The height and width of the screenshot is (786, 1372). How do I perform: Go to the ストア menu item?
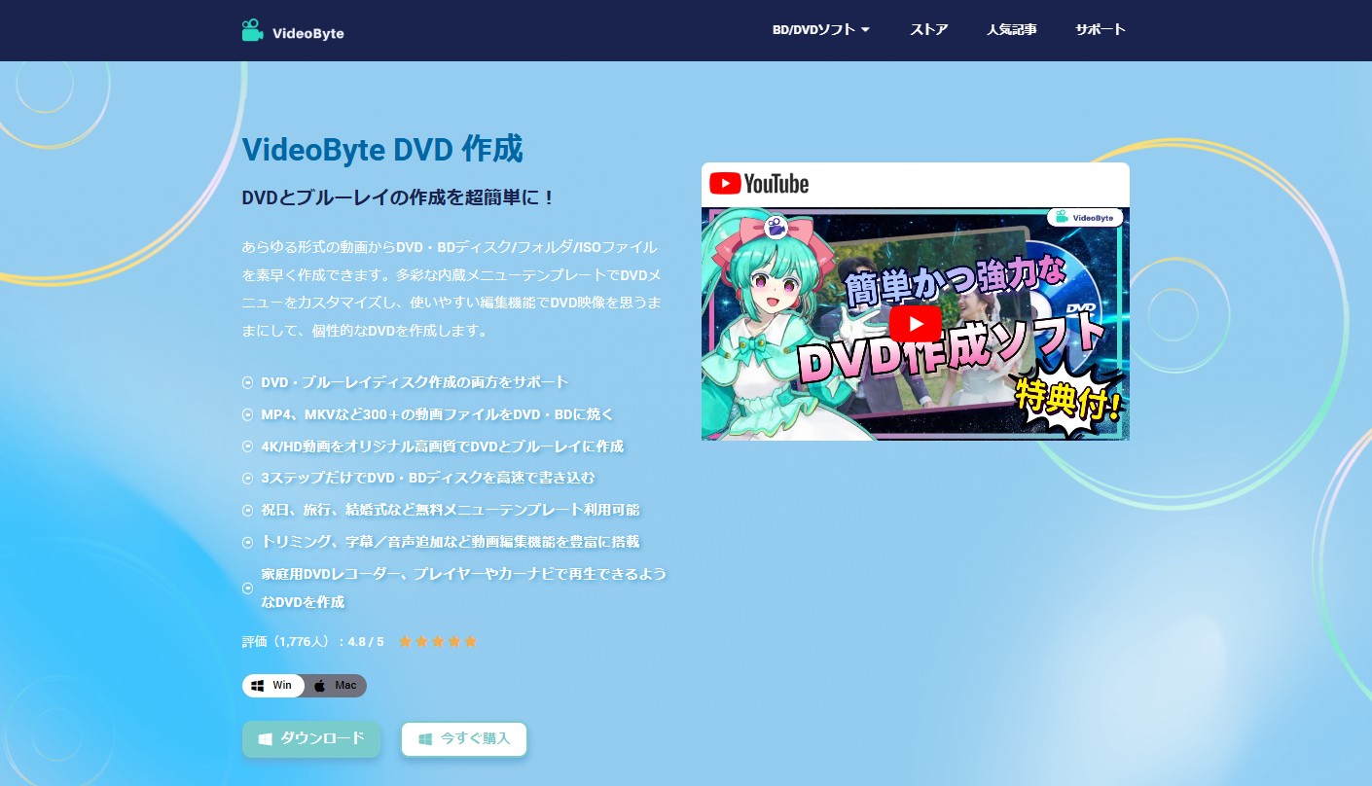tap(929, 29)
